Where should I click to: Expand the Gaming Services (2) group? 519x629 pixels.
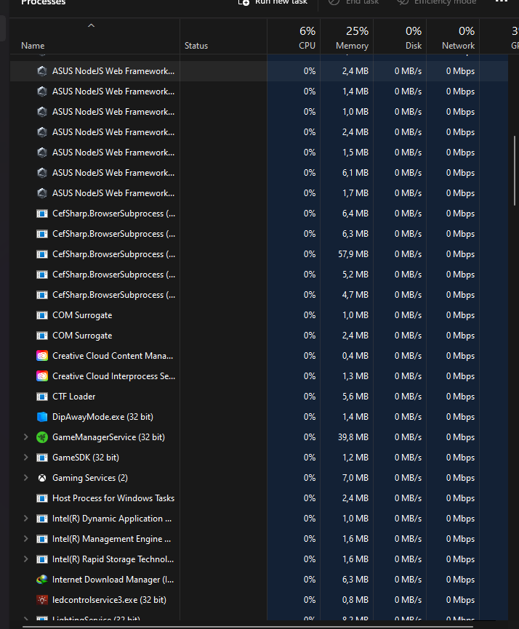26,477
